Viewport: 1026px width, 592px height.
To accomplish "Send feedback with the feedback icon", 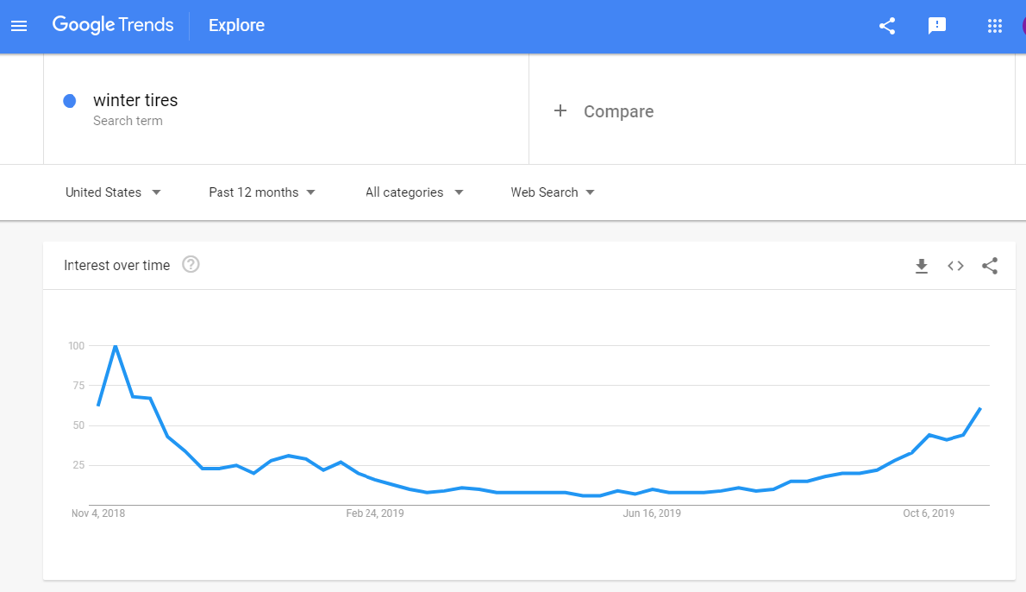I will point(937,26).
